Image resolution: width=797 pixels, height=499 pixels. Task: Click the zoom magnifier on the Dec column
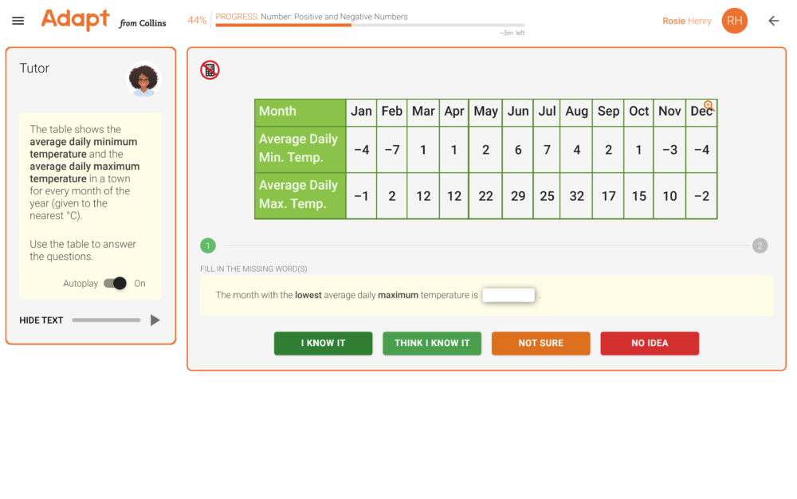tap(708, 104)
